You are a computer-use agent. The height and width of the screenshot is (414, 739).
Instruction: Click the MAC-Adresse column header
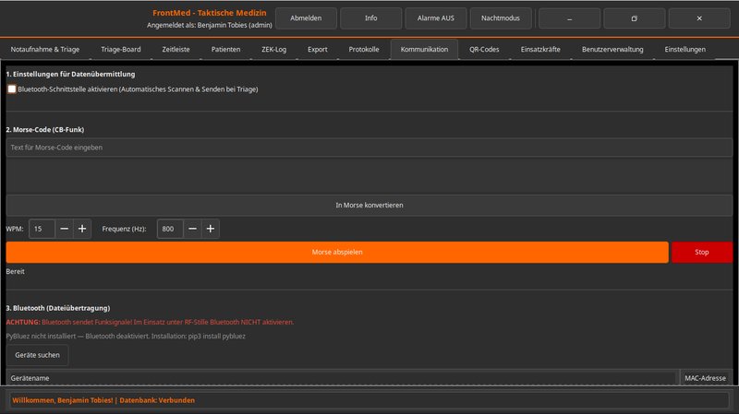click(x=705, y=378)
